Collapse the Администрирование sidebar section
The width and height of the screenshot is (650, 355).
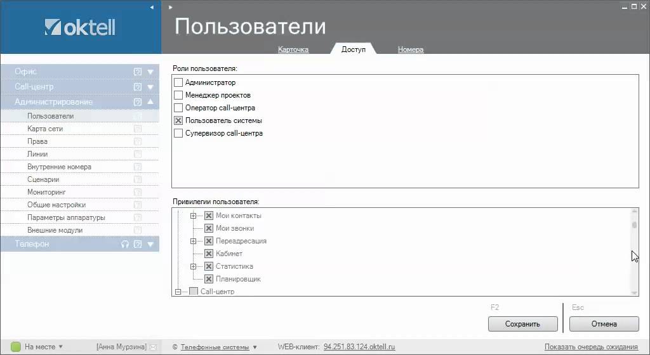click(x=150, y=102)
